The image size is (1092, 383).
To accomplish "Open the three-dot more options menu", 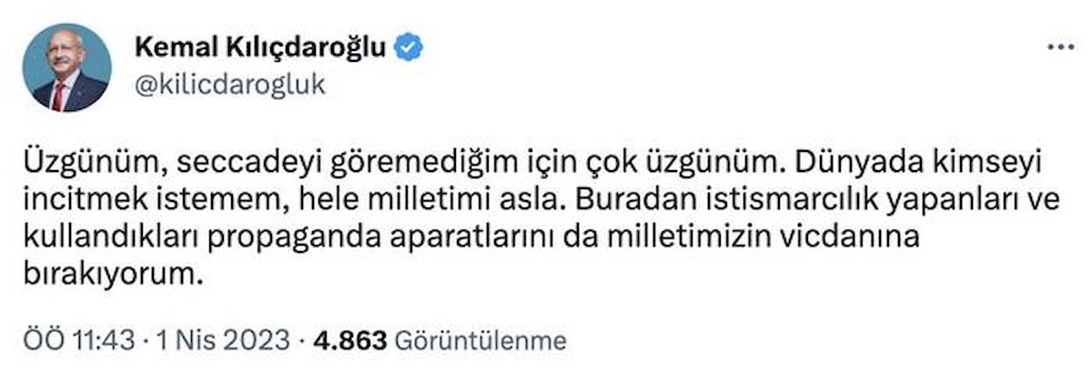I will pyautogui.click(x=1060, y=47).
